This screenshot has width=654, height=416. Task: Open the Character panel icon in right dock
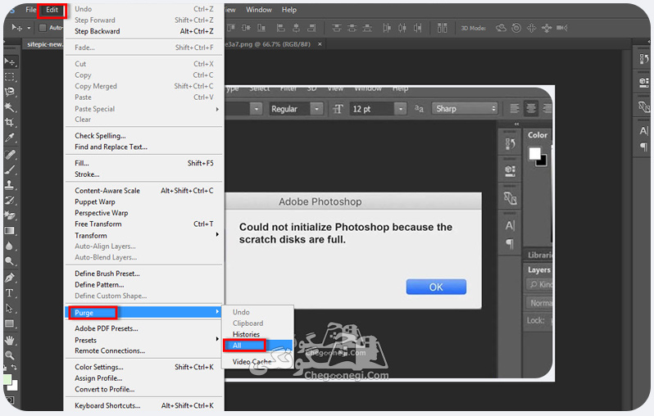point(643,131)
